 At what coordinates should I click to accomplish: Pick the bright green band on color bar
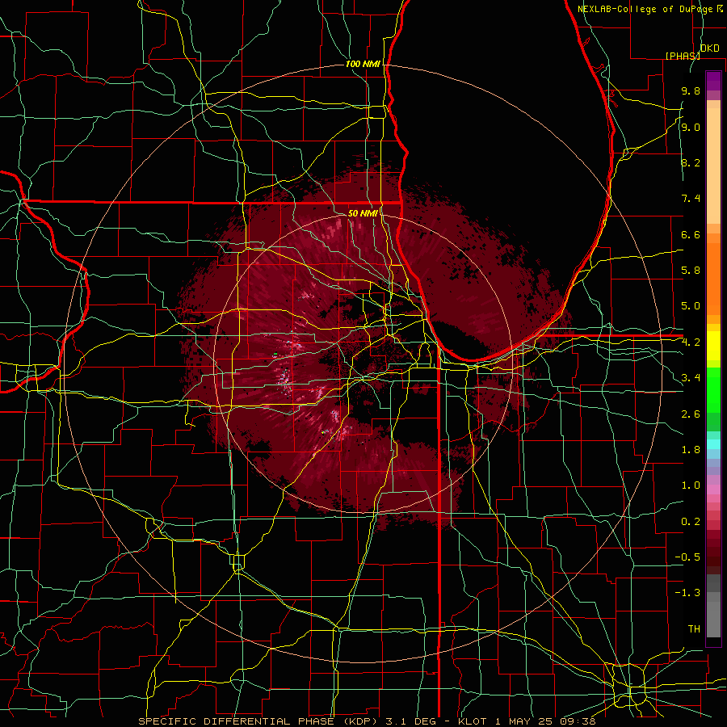(x=713, y=390)
